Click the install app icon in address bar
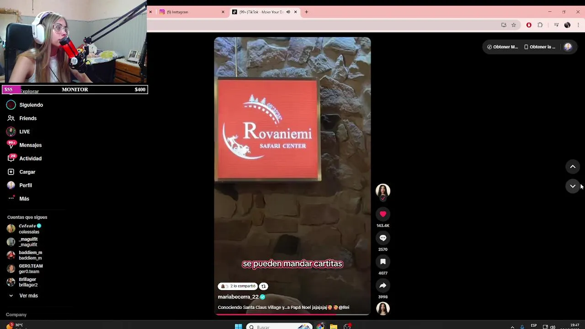The width and height of the screenshot is (585, 329). pyautogui.click(x=504, y=25)
